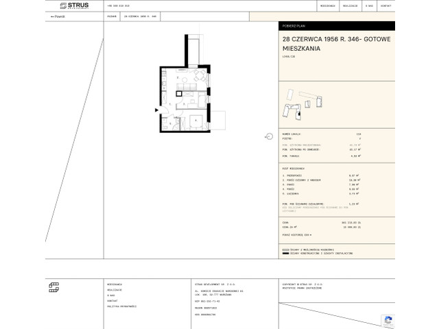Click the STRUS logo in header
The width and height of the screenshot is (439, 329).
(x=74, y=5)
